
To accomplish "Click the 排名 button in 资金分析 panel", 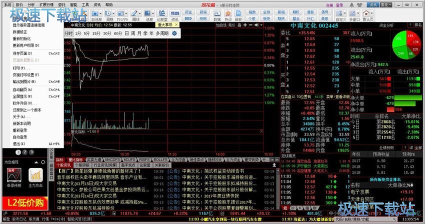I will point(418,25).
